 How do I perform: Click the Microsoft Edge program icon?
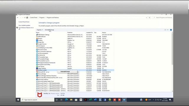point(37,74)
